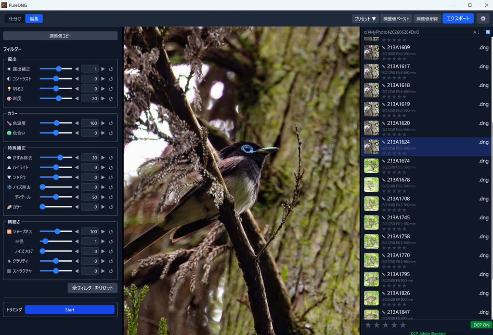Screen dimensions: 493x335
Task: Select the 編集 tab
Action: (34, 19)
